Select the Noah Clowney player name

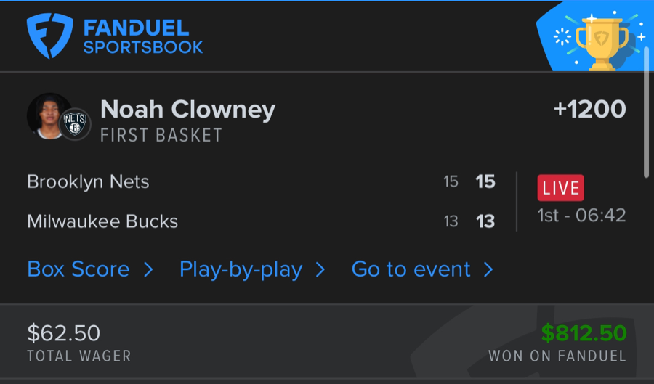(187, 110)
